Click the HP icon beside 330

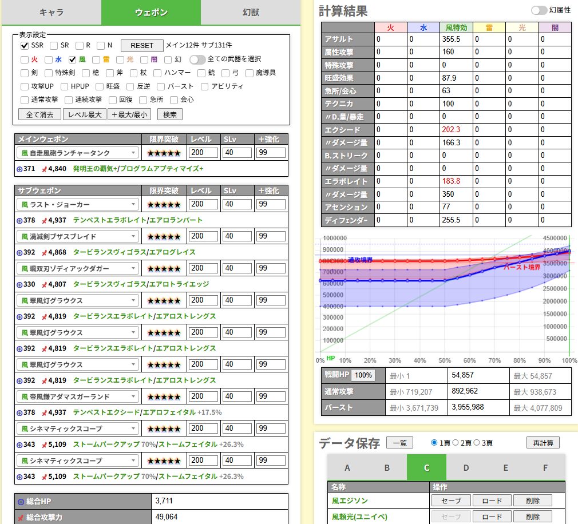click(19, 284)
